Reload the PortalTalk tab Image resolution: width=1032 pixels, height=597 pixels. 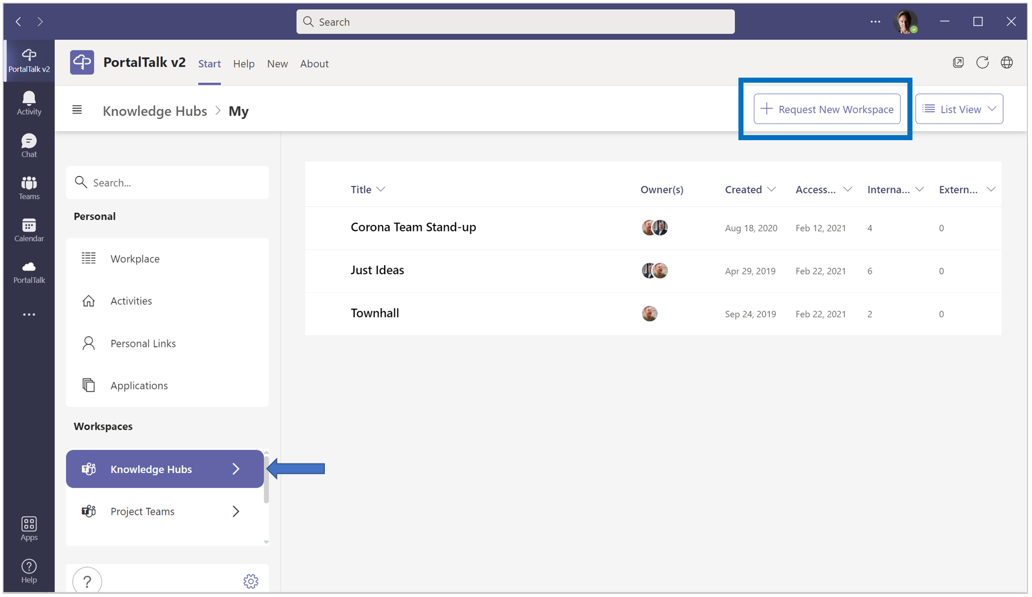(x=983, y=63)
